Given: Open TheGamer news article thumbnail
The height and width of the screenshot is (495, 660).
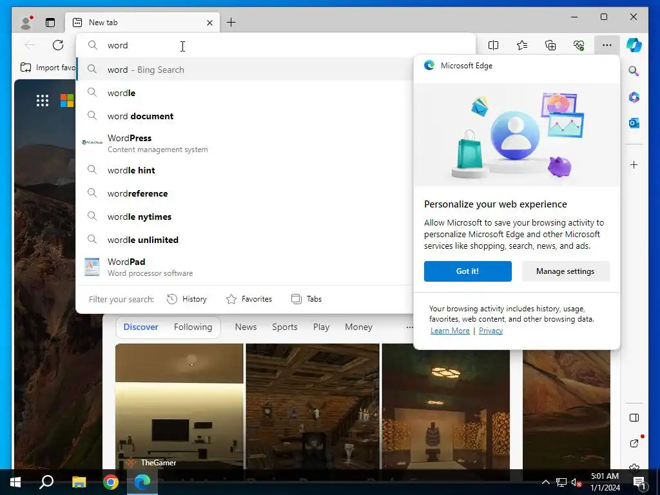Looking at the screenshot, I should 179,406.
